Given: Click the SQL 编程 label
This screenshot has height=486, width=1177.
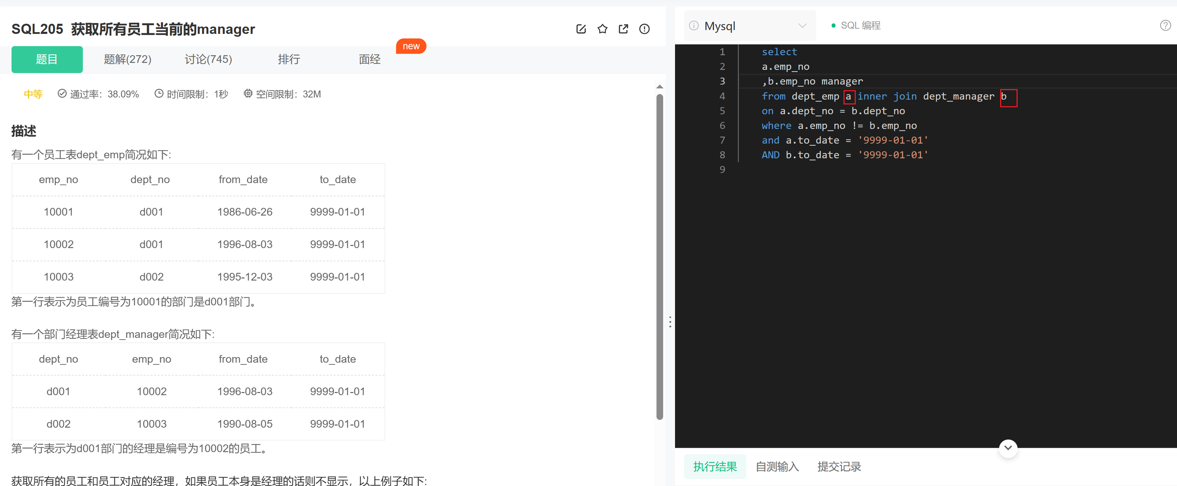Looking at the screenshot, I should 860,26.
